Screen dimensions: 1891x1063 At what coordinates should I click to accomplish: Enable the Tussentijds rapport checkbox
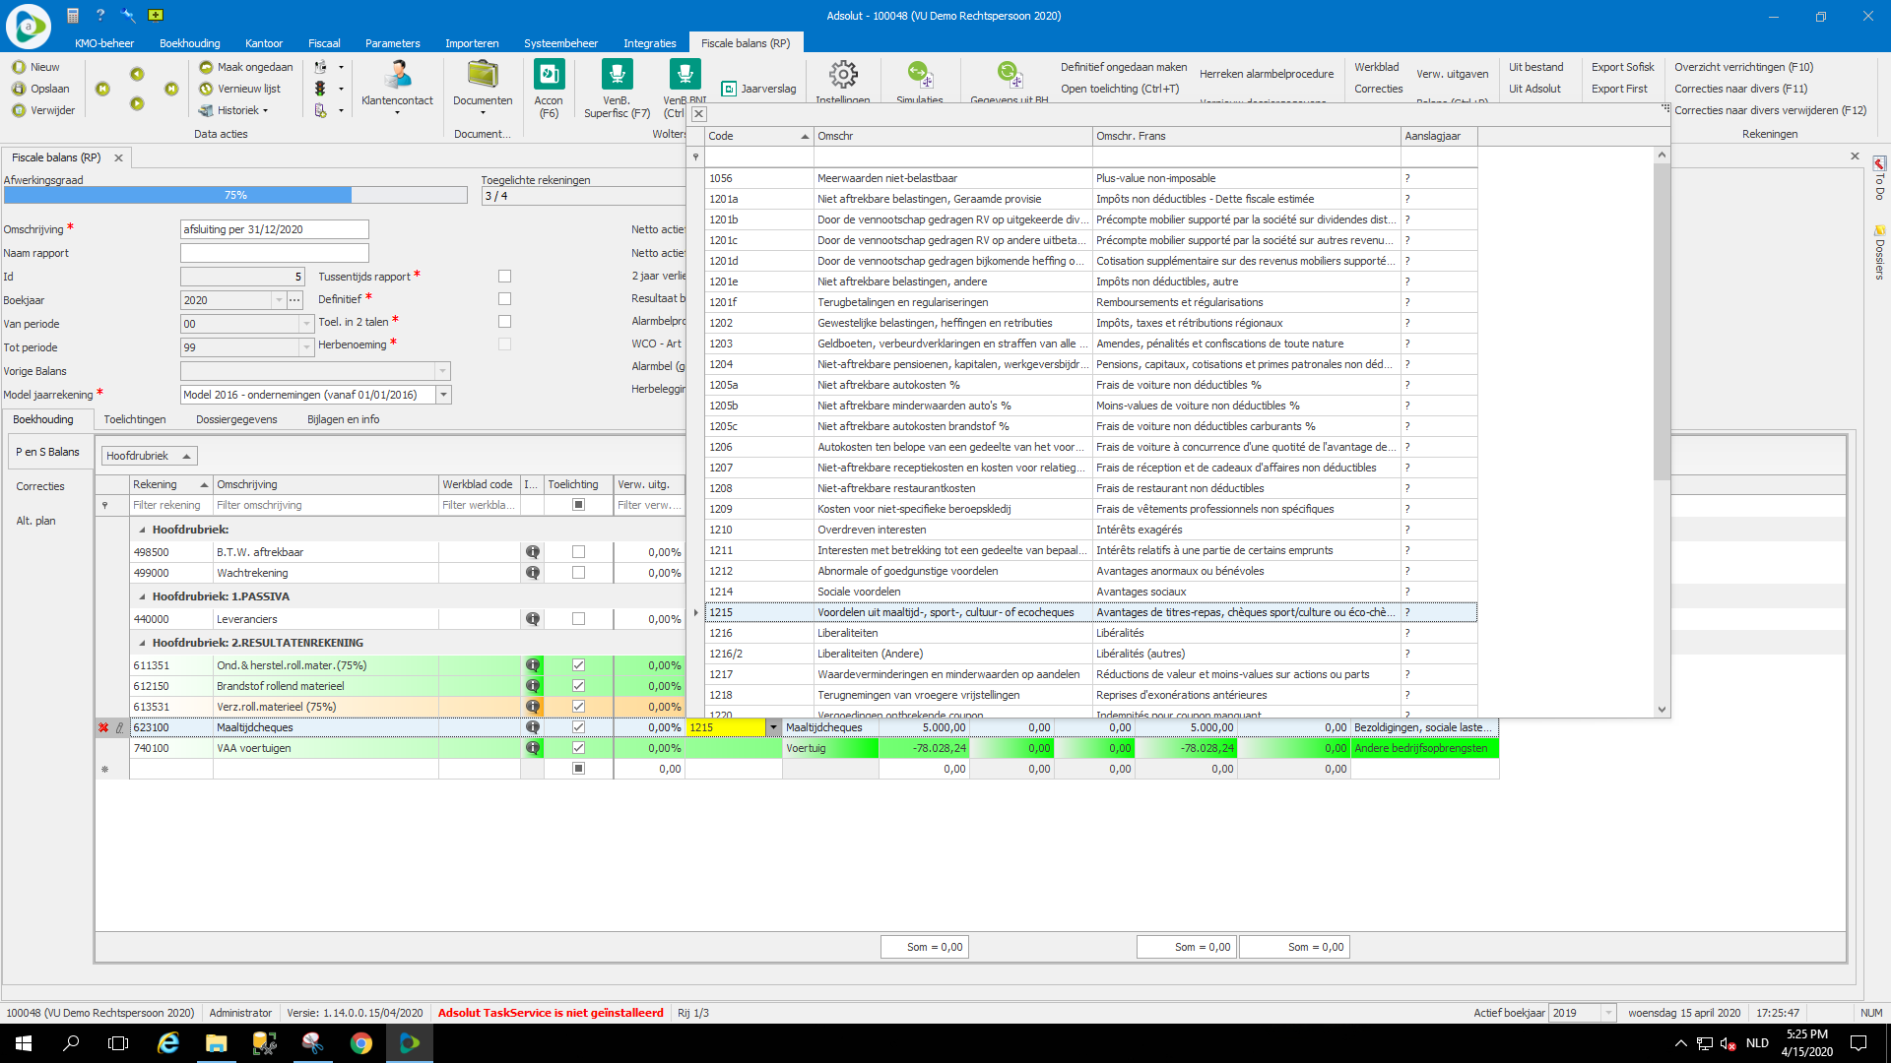[504, 277]
